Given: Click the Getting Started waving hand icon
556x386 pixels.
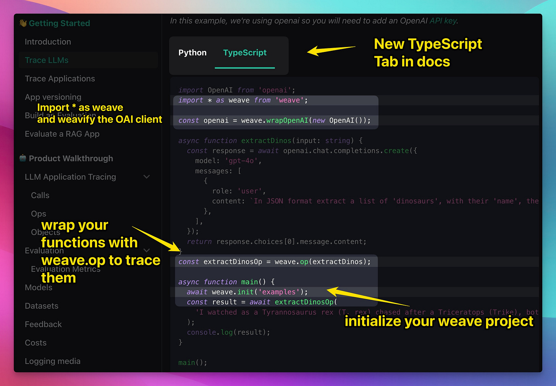Looking at the screenshot, I should click(23, 23).
